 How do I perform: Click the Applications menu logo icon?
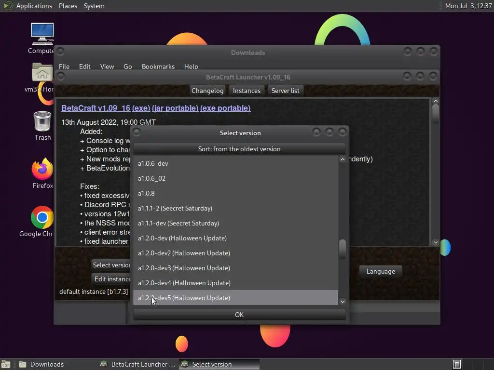8,6
